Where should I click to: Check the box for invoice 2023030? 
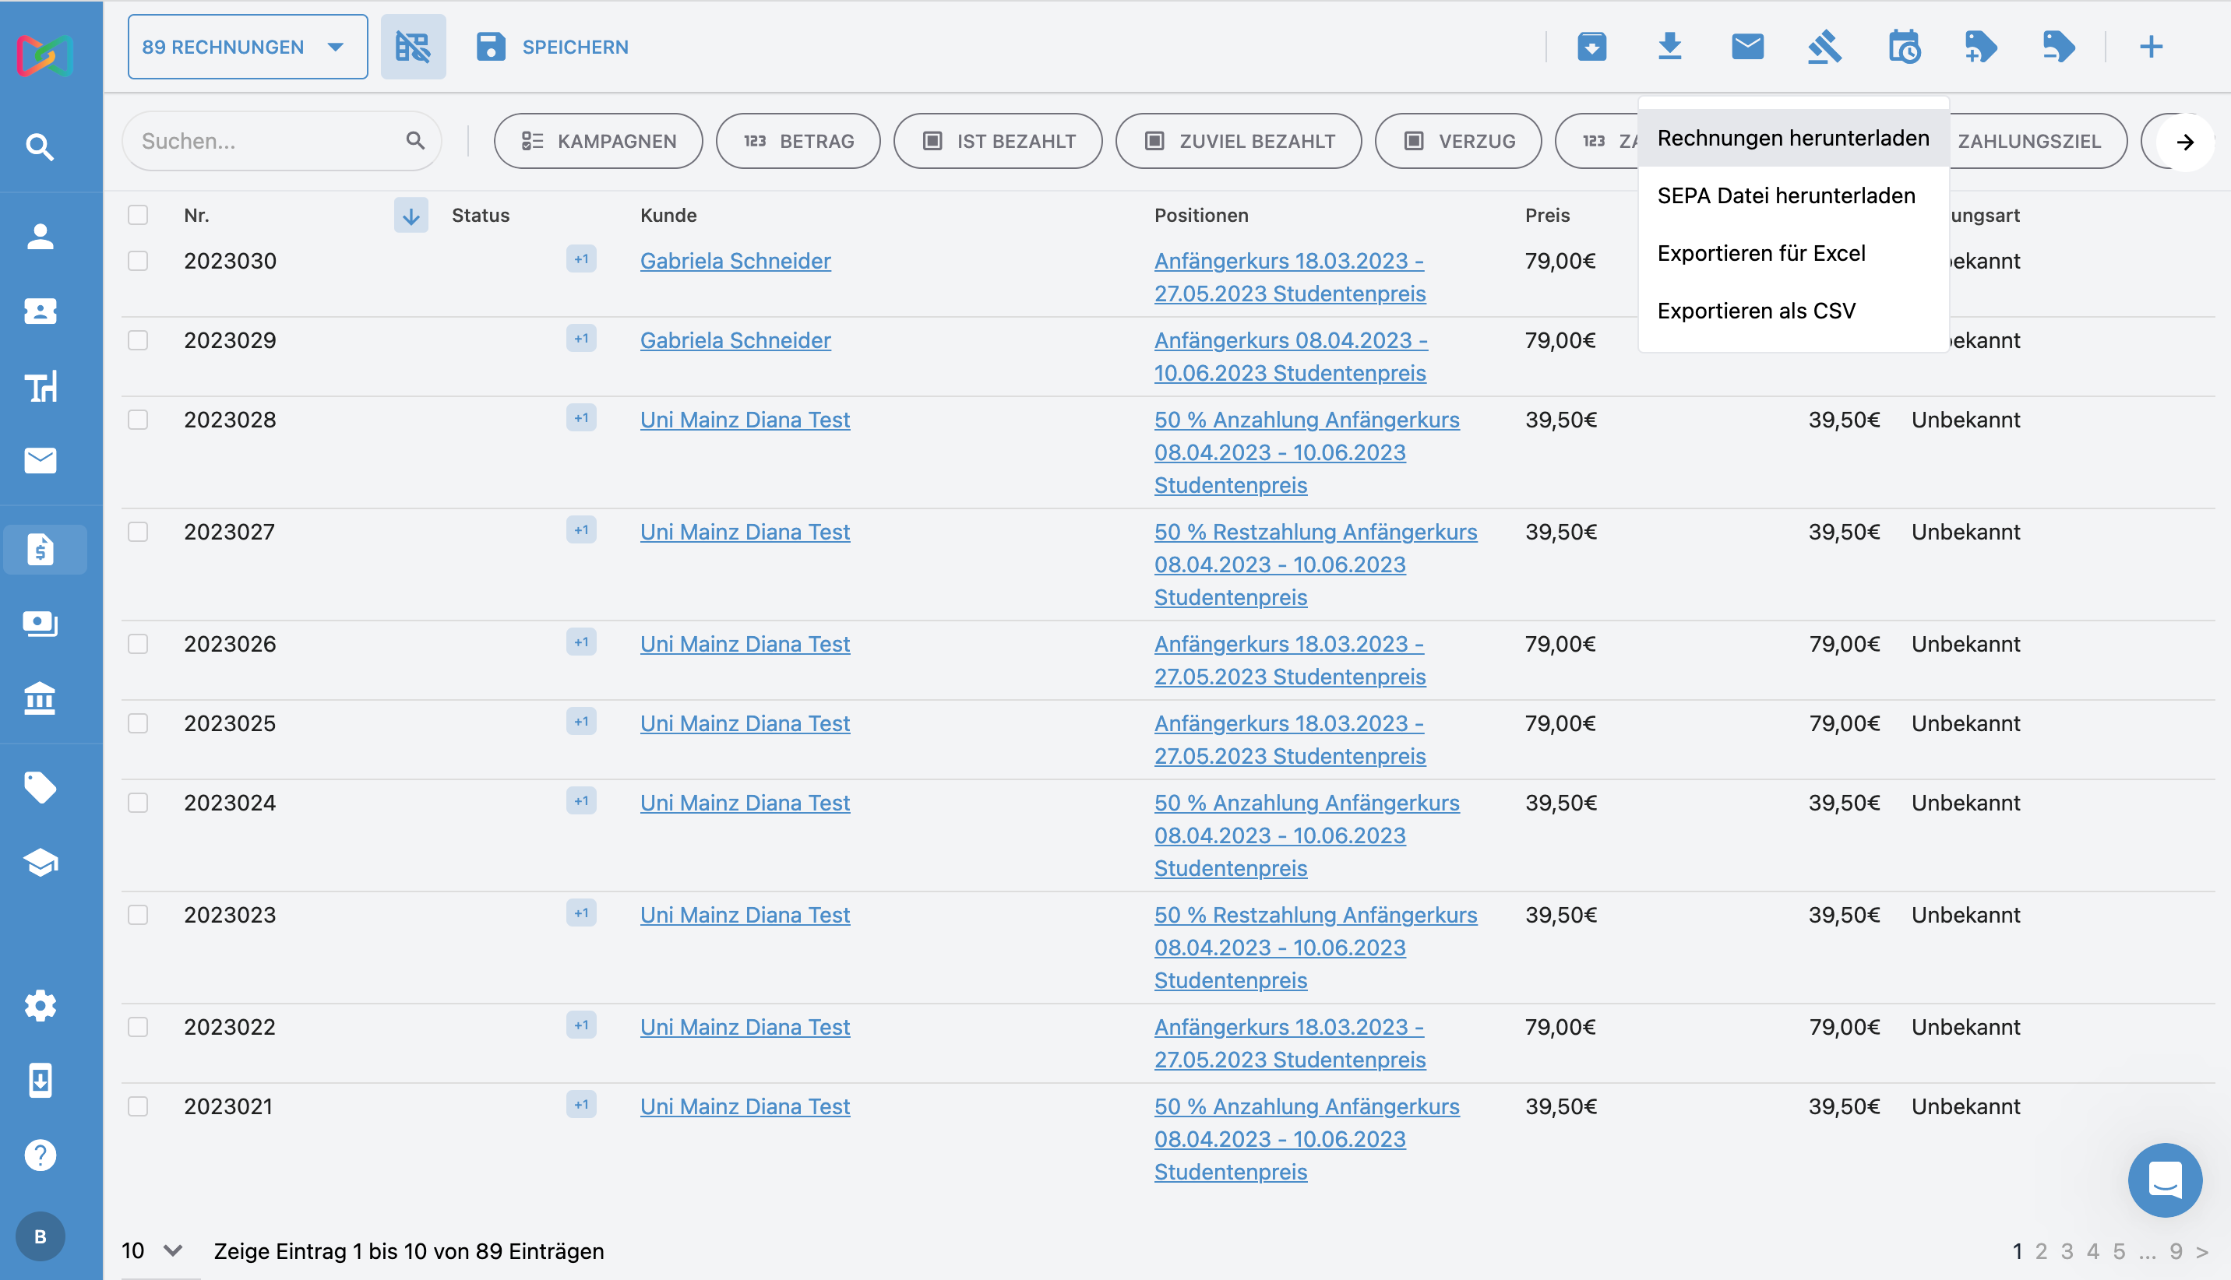pos(138,261)
